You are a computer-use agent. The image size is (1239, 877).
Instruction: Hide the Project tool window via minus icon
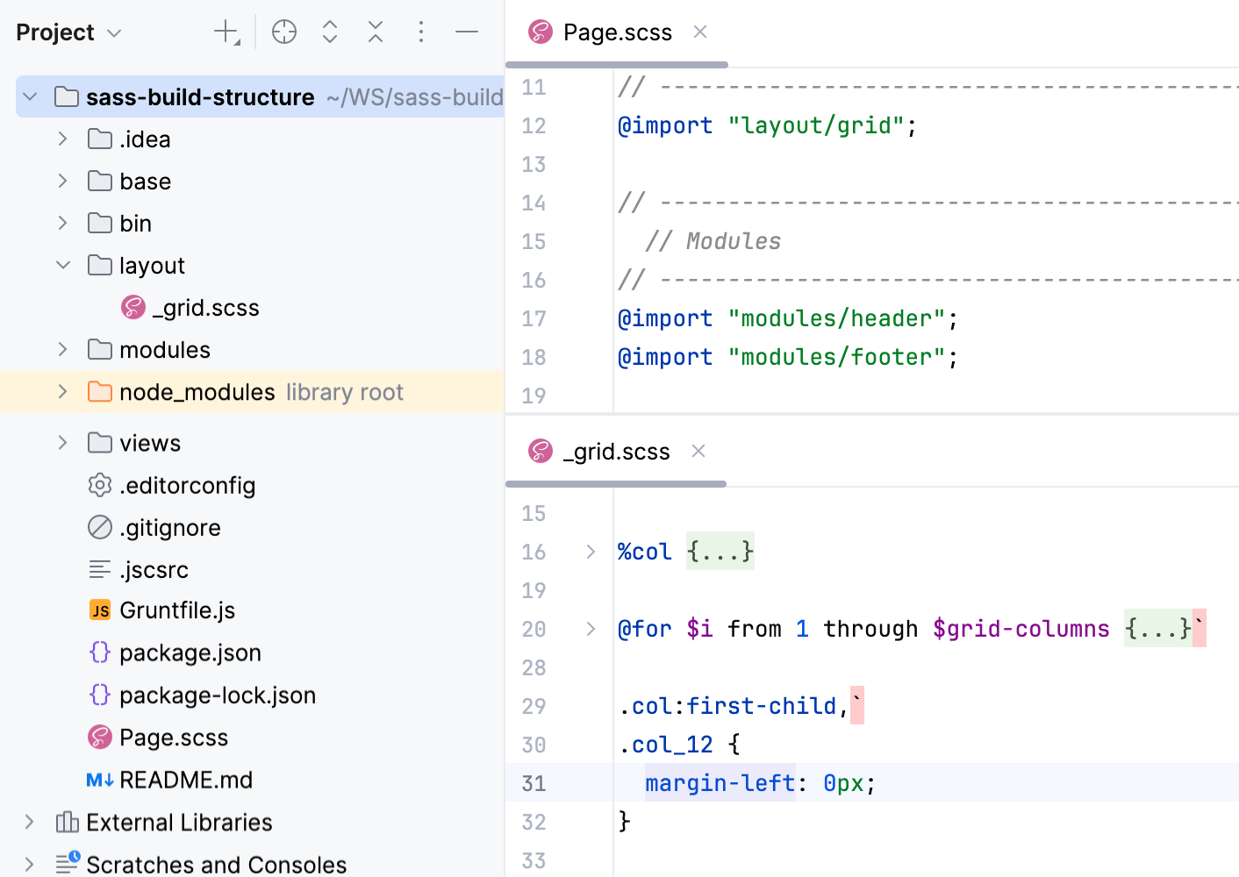pos(467,32)
